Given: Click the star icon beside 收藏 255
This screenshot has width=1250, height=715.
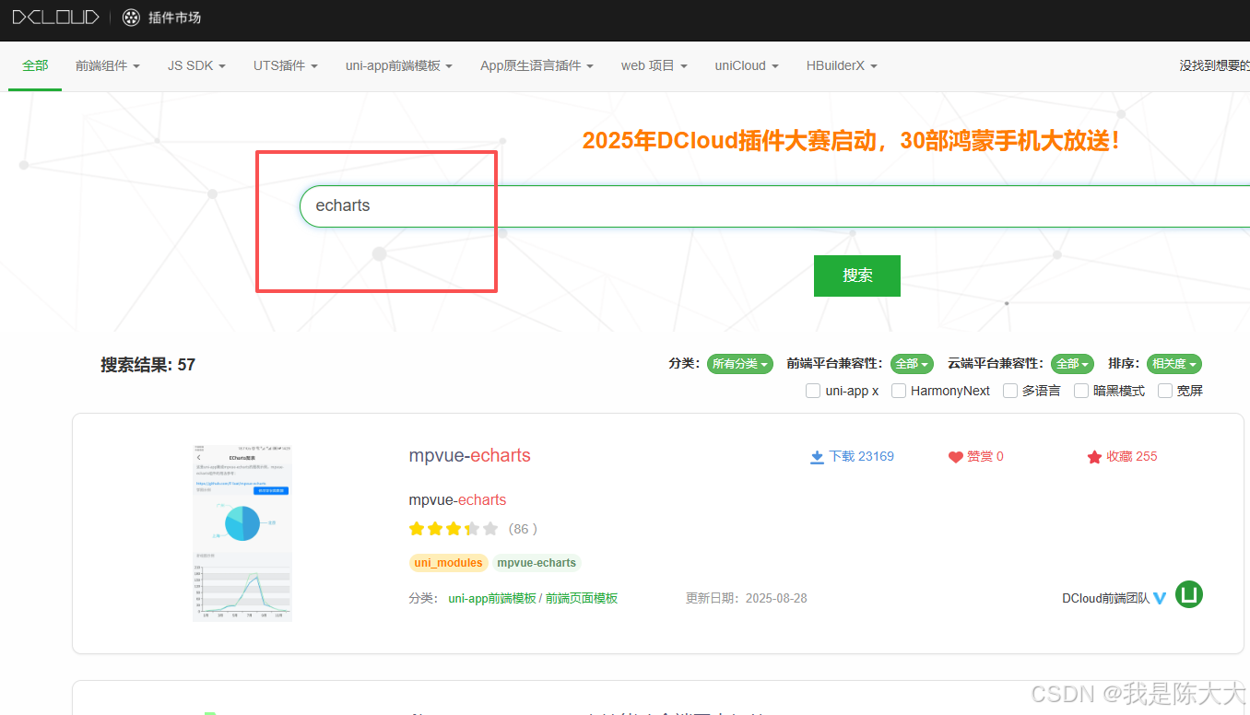Looking at the screenshot, I should click(x=1094, y=457).
